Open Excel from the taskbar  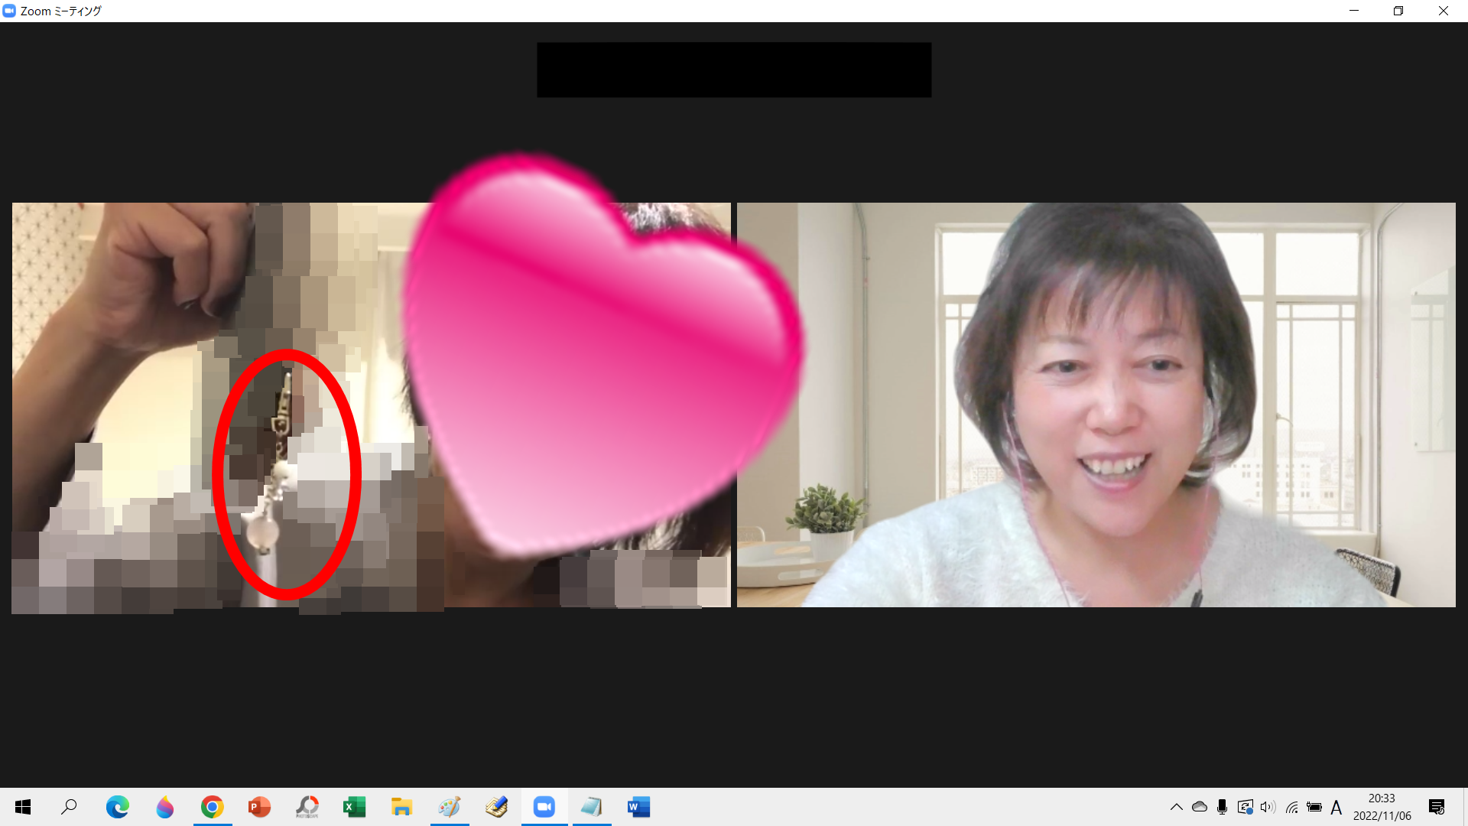[354, 807]
